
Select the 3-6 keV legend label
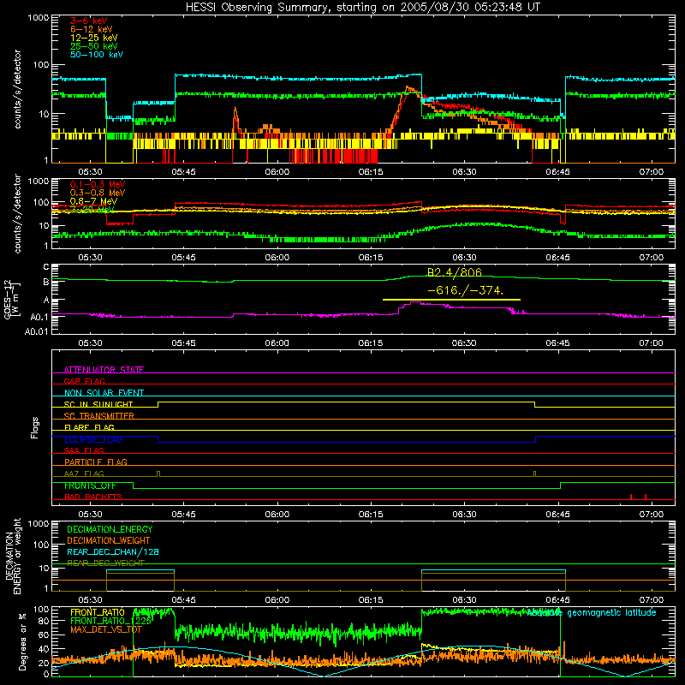88,21
